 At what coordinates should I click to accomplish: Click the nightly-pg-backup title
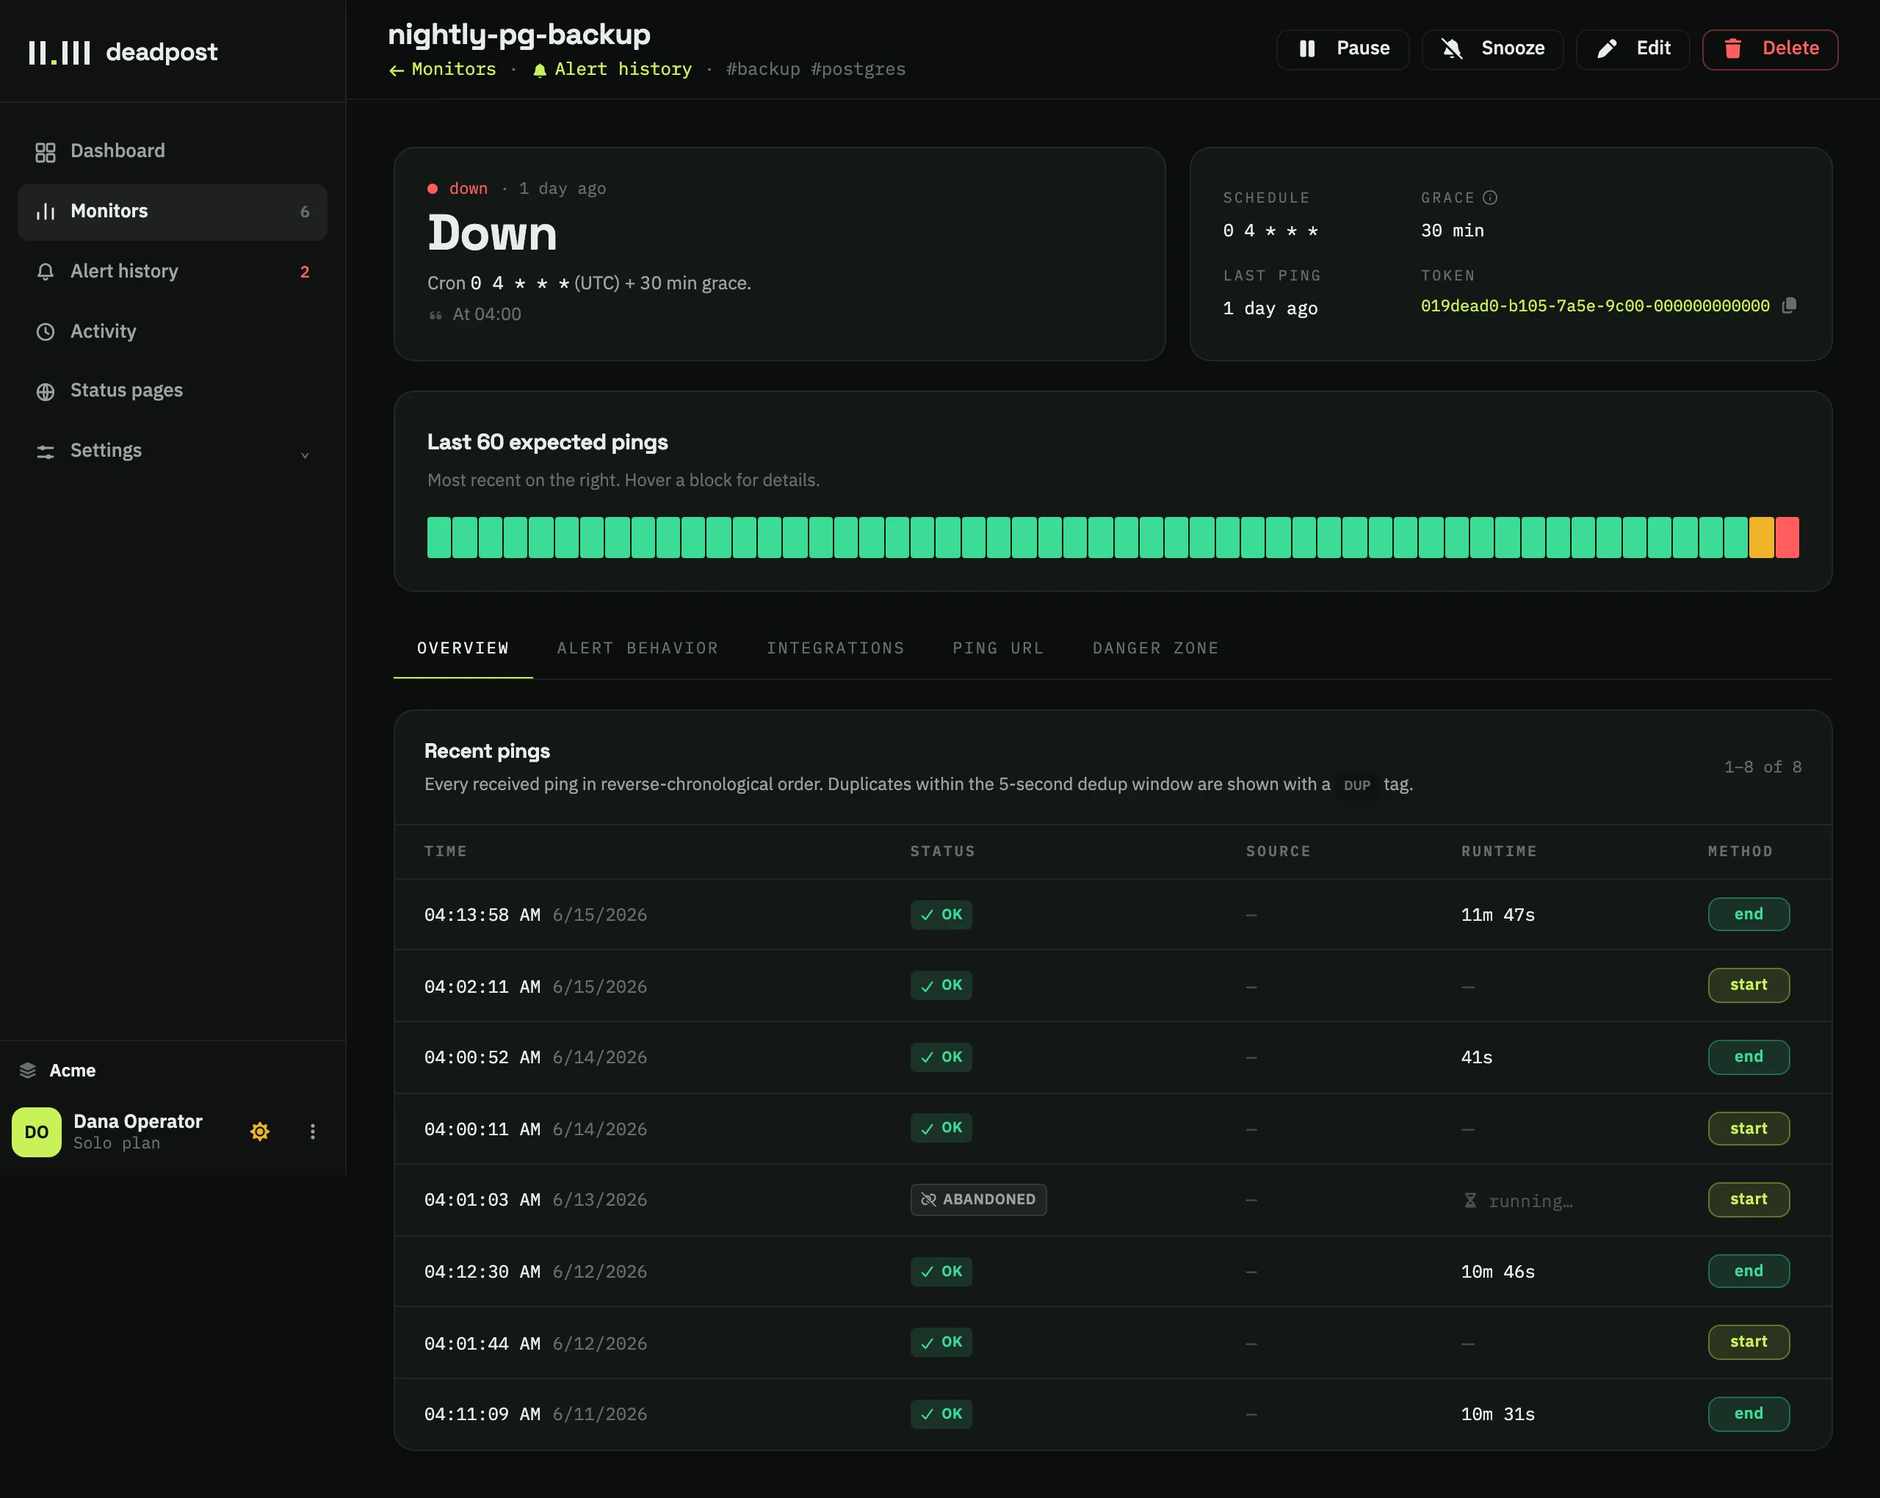518,35
